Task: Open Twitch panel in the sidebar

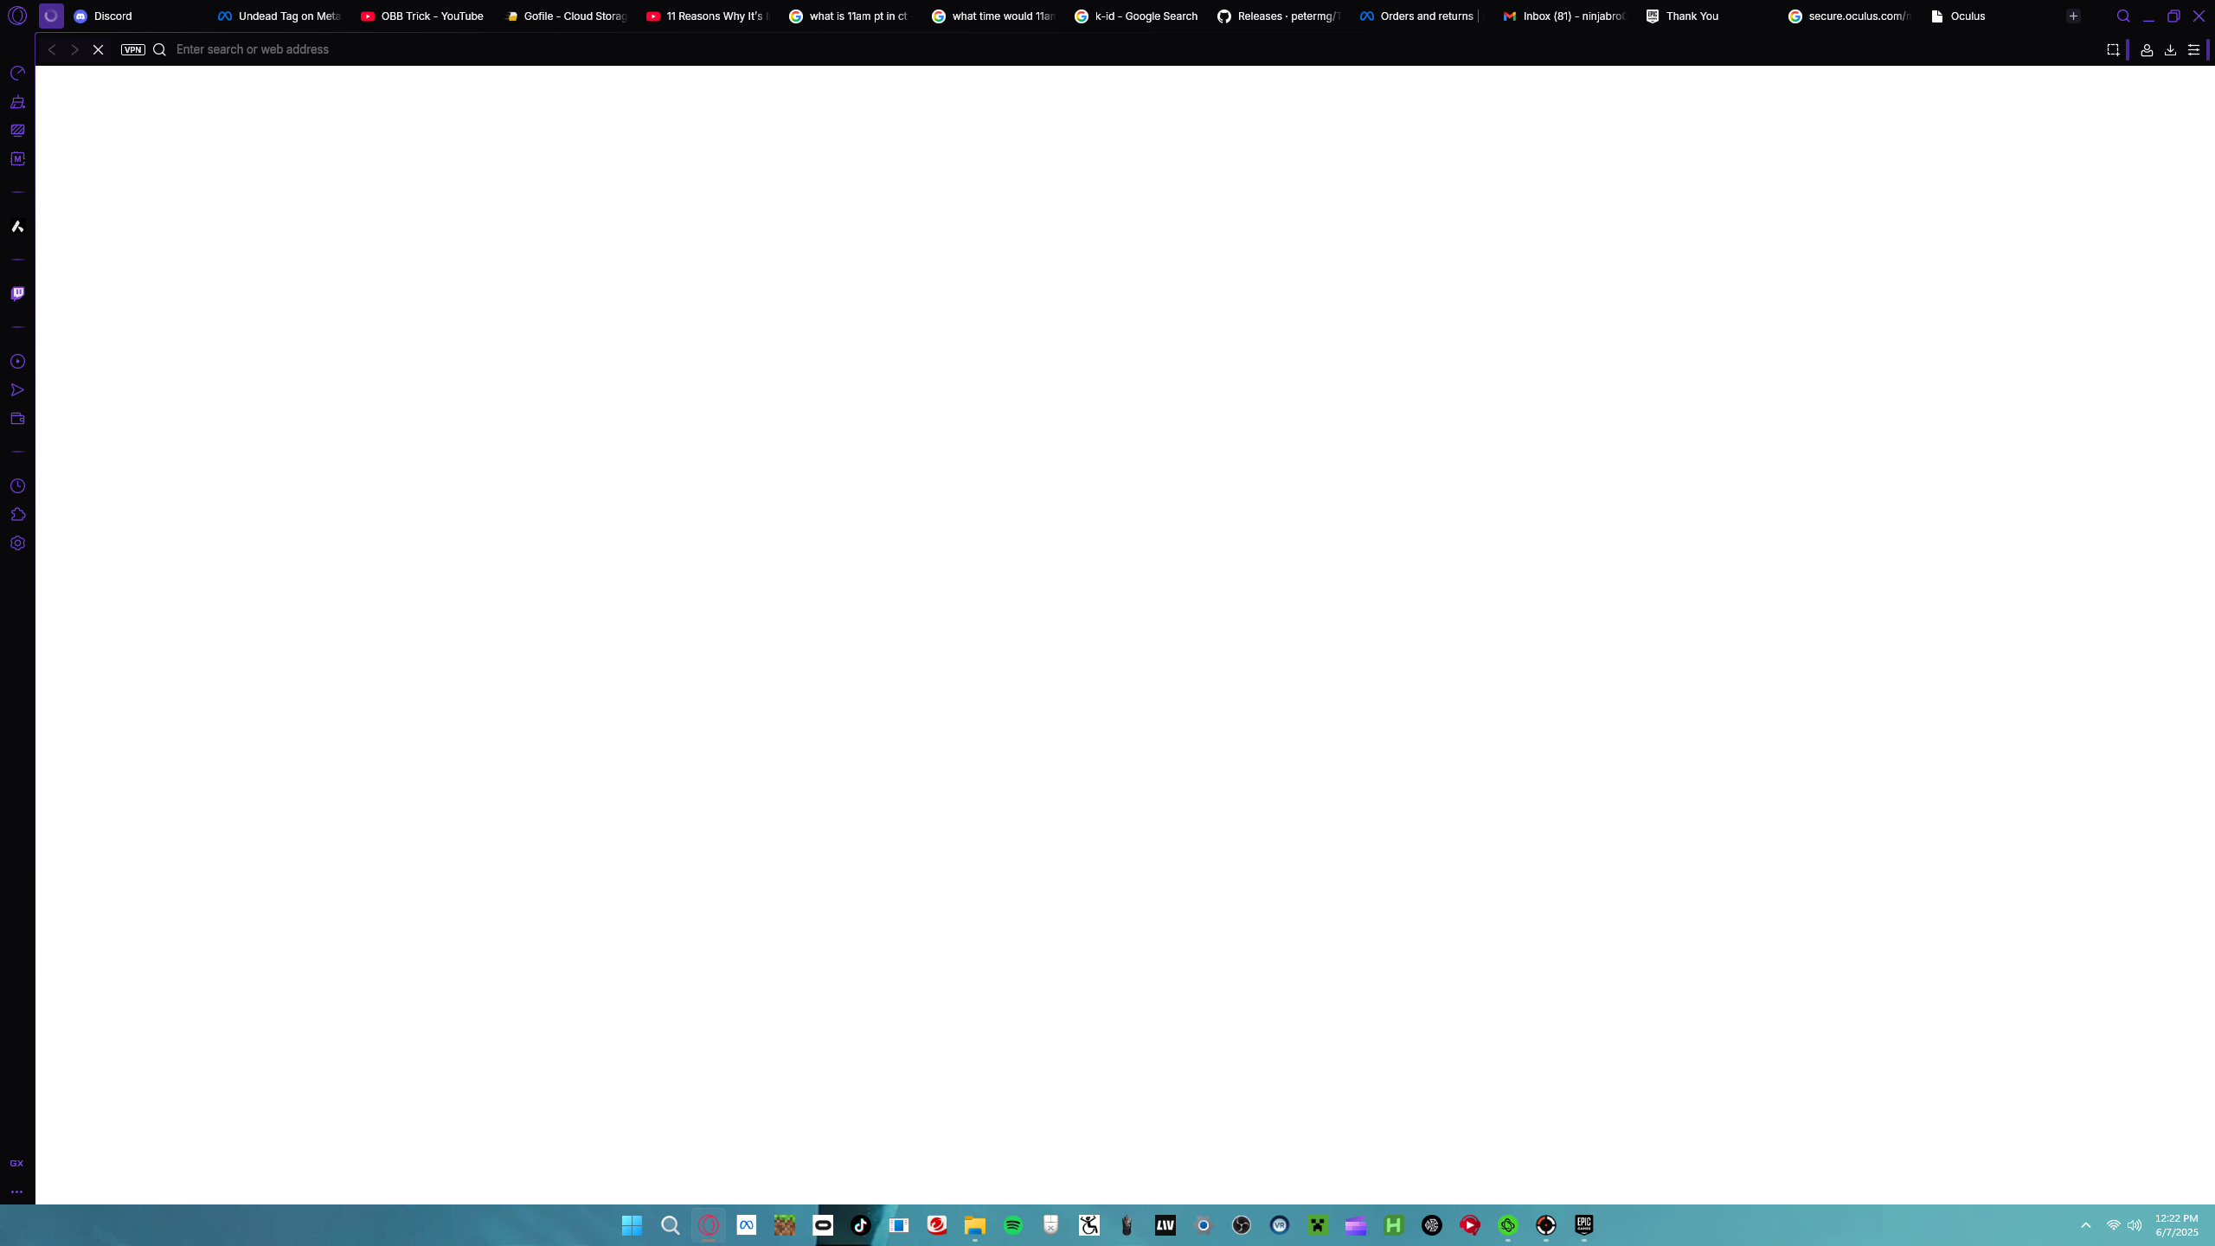Action: [x=17, y=294]
